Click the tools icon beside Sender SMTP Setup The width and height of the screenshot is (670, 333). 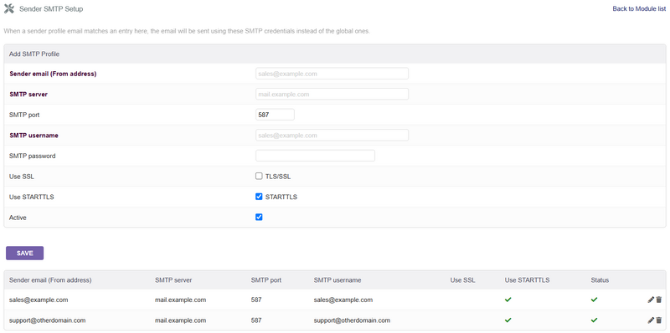tap(9, 8)
